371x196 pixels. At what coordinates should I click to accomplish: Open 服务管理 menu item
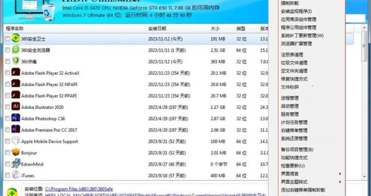coord(290,114)
